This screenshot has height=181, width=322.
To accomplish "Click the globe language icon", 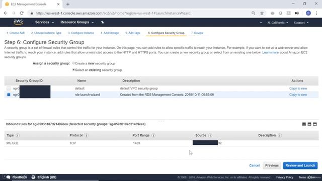I will point(33,177).
